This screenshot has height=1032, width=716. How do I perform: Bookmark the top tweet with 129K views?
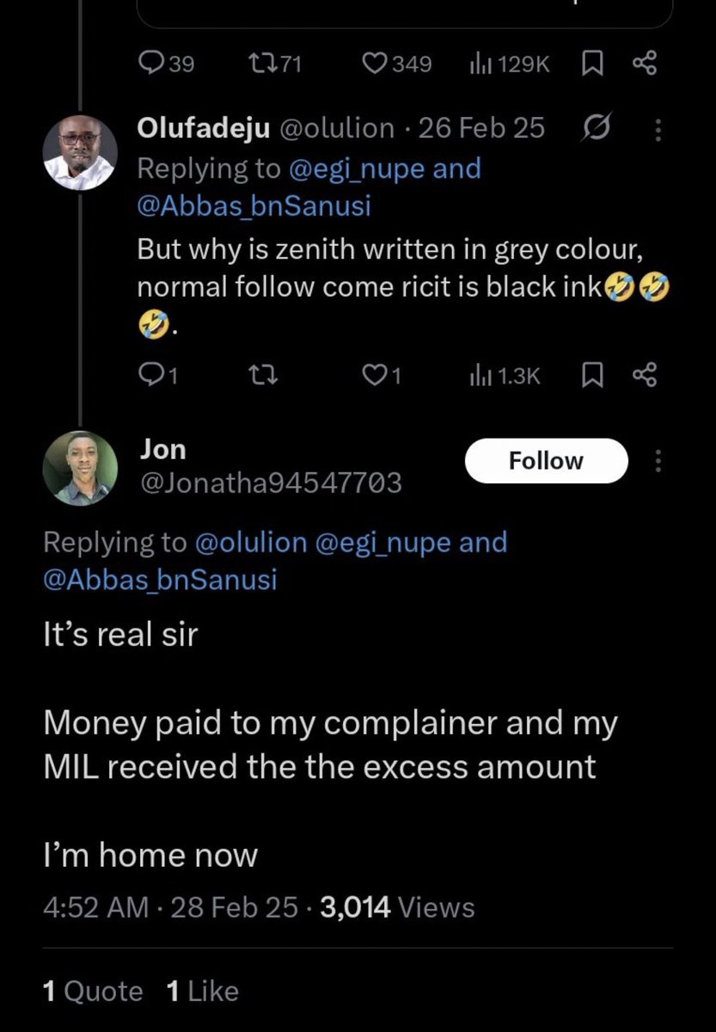tap(591, 63)
